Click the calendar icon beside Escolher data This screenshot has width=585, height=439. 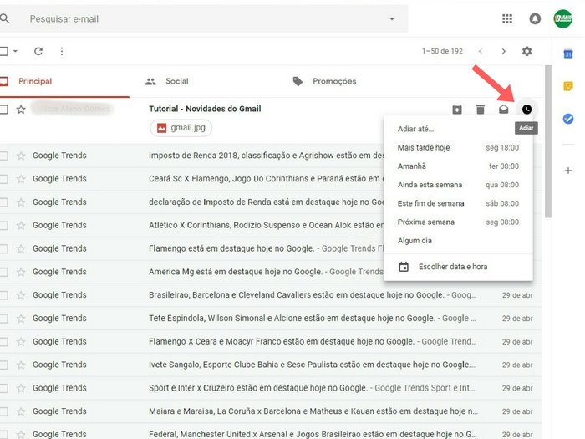click(404, 267)
